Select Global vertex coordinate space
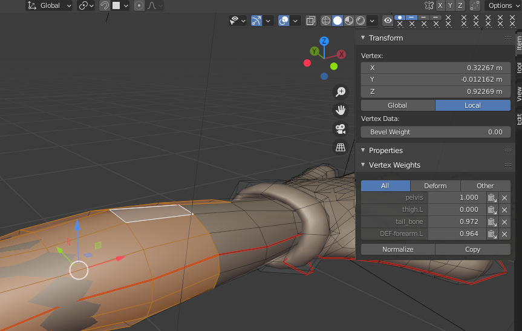 398,105
